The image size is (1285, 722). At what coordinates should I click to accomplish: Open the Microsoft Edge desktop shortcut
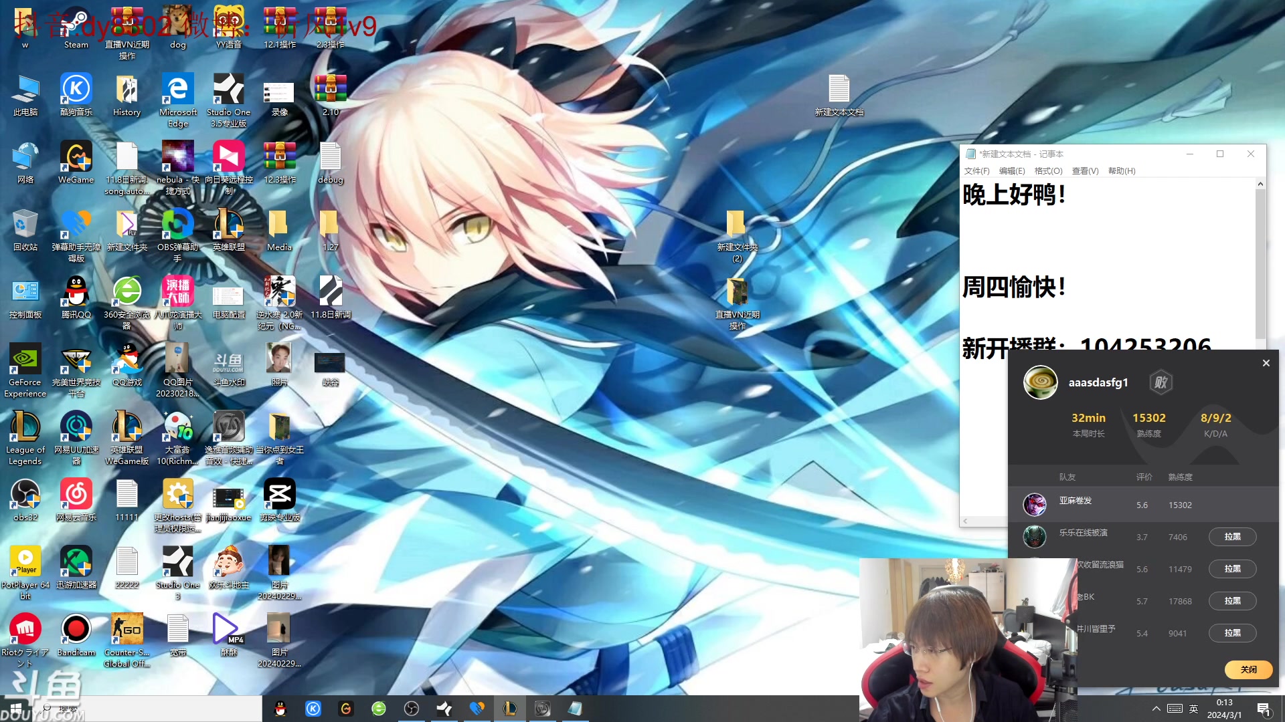pyautogui.click(x=177, y=100)
